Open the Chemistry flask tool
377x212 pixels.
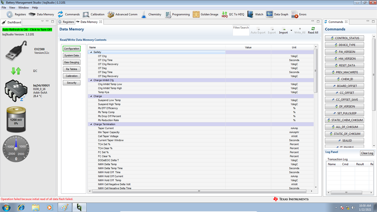pos(144,14)
